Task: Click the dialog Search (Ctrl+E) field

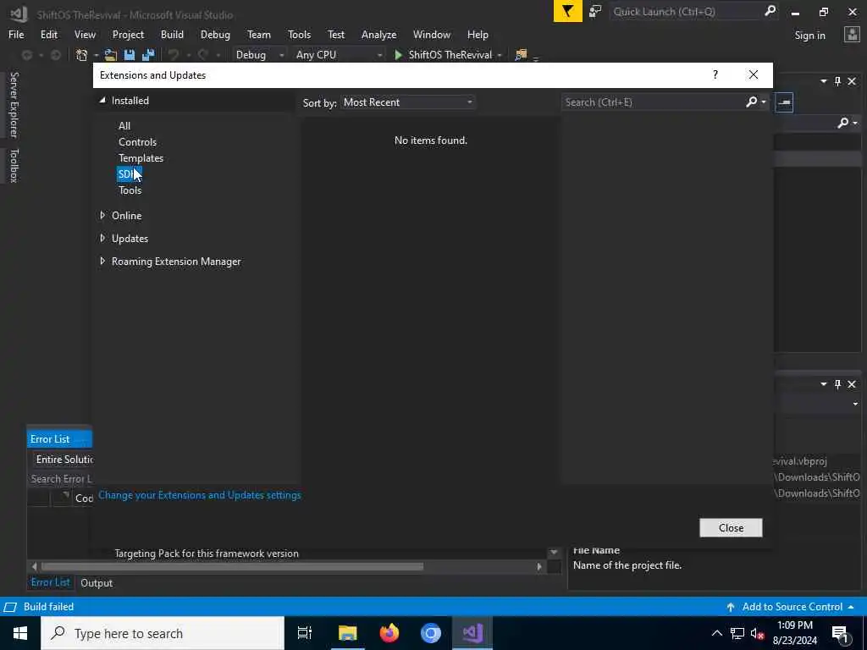Action: tap(654, 102)
